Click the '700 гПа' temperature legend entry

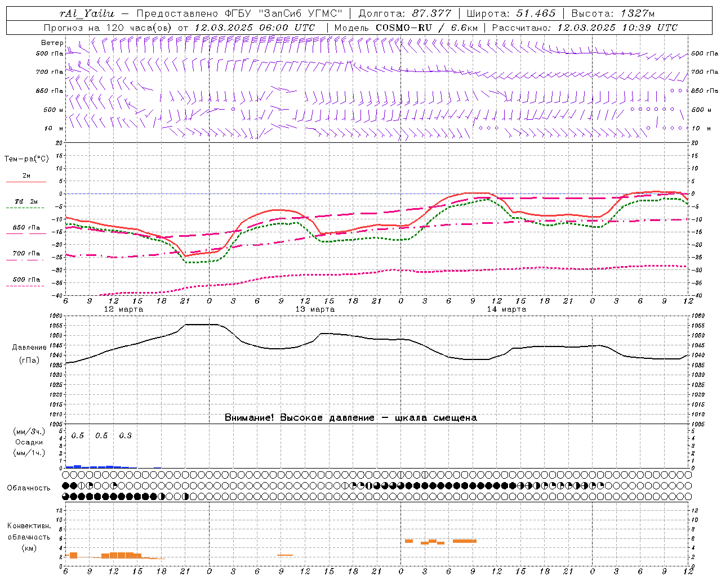(26, 254)
